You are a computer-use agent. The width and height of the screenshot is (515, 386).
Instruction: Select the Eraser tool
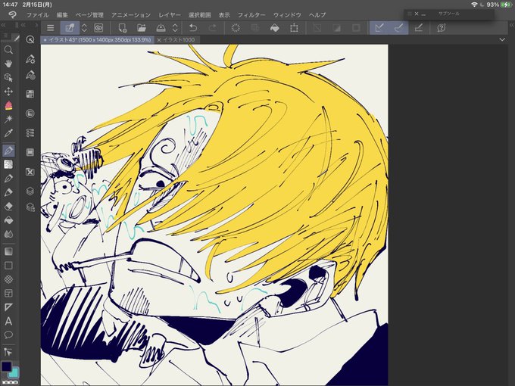(x=8, y=206)
